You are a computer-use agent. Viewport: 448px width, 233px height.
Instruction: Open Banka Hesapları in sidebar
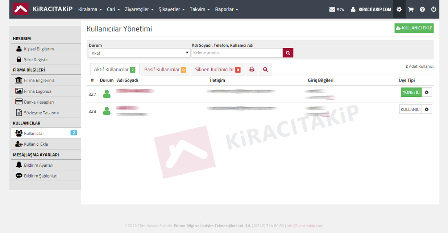coord(45,102)
